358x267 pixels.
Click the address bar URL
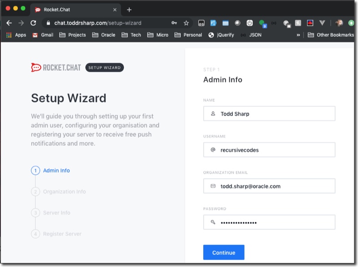point(98,23)
